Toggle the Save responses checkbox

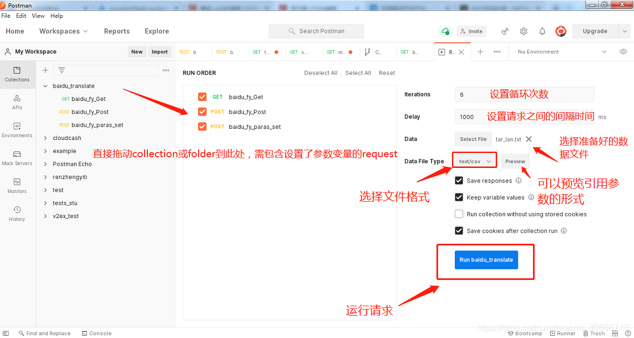[459, 181]
